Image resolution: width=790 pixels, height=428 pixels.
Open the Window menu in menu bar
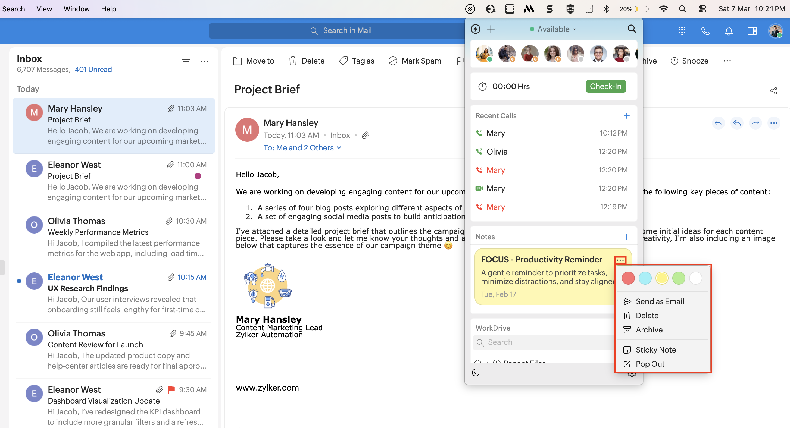76,9
